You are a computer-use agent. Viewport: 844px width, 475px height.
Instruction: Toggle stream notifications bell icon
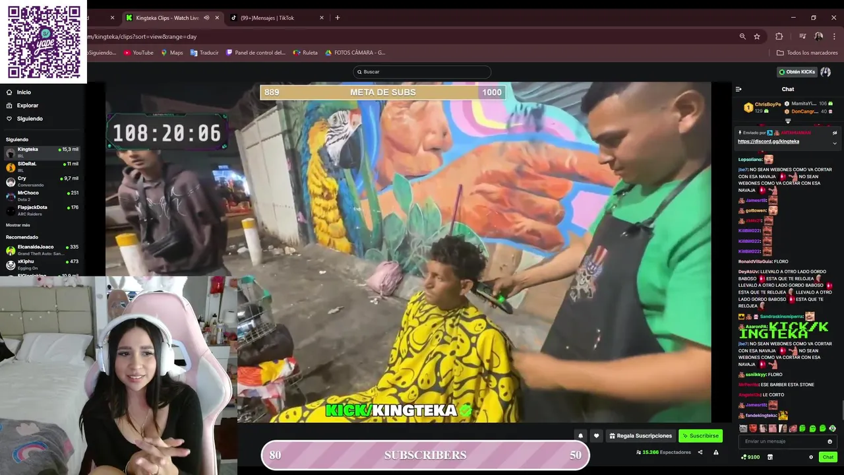[x=580, y=435]
